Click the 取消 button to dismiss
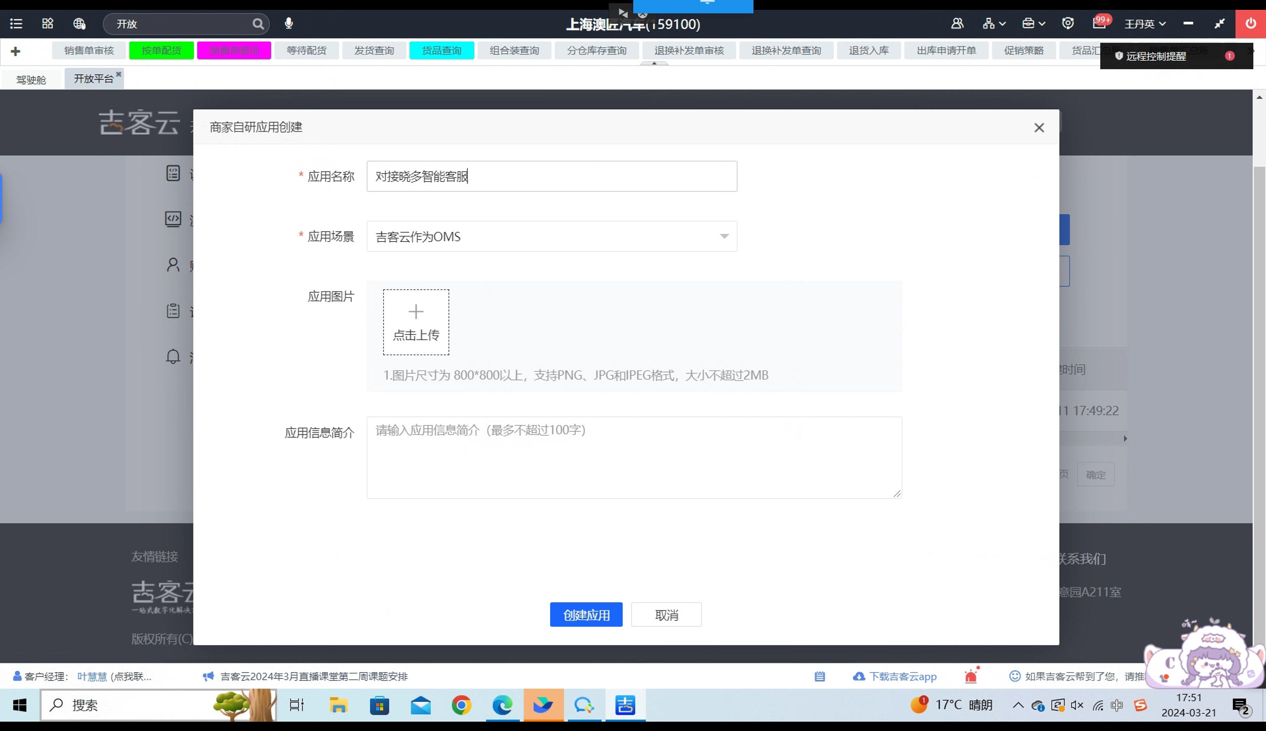The image size is (1266, 731). pyautogui.click(x=667, y=615)
